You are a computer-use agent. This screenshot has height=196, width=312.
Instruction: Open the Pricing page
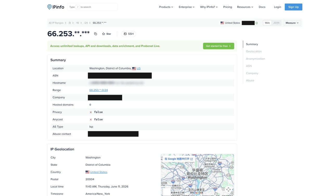[x=227, y=7]
